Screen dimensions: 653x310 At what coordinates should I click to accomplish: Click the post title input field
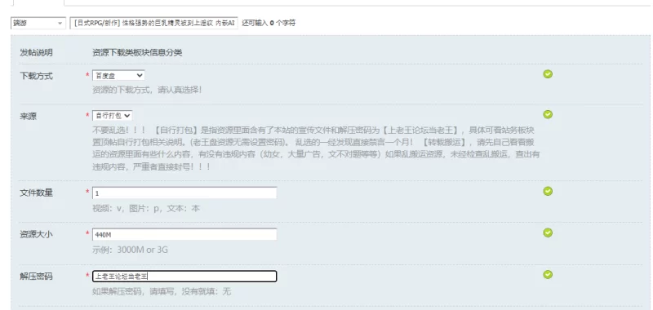point(154,24)
